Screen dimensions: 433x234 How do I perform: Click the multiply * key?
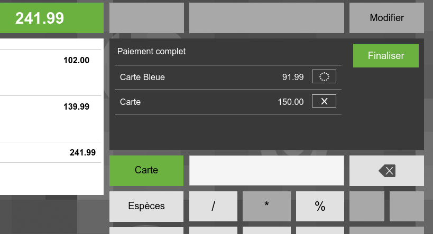coord(266,206)
